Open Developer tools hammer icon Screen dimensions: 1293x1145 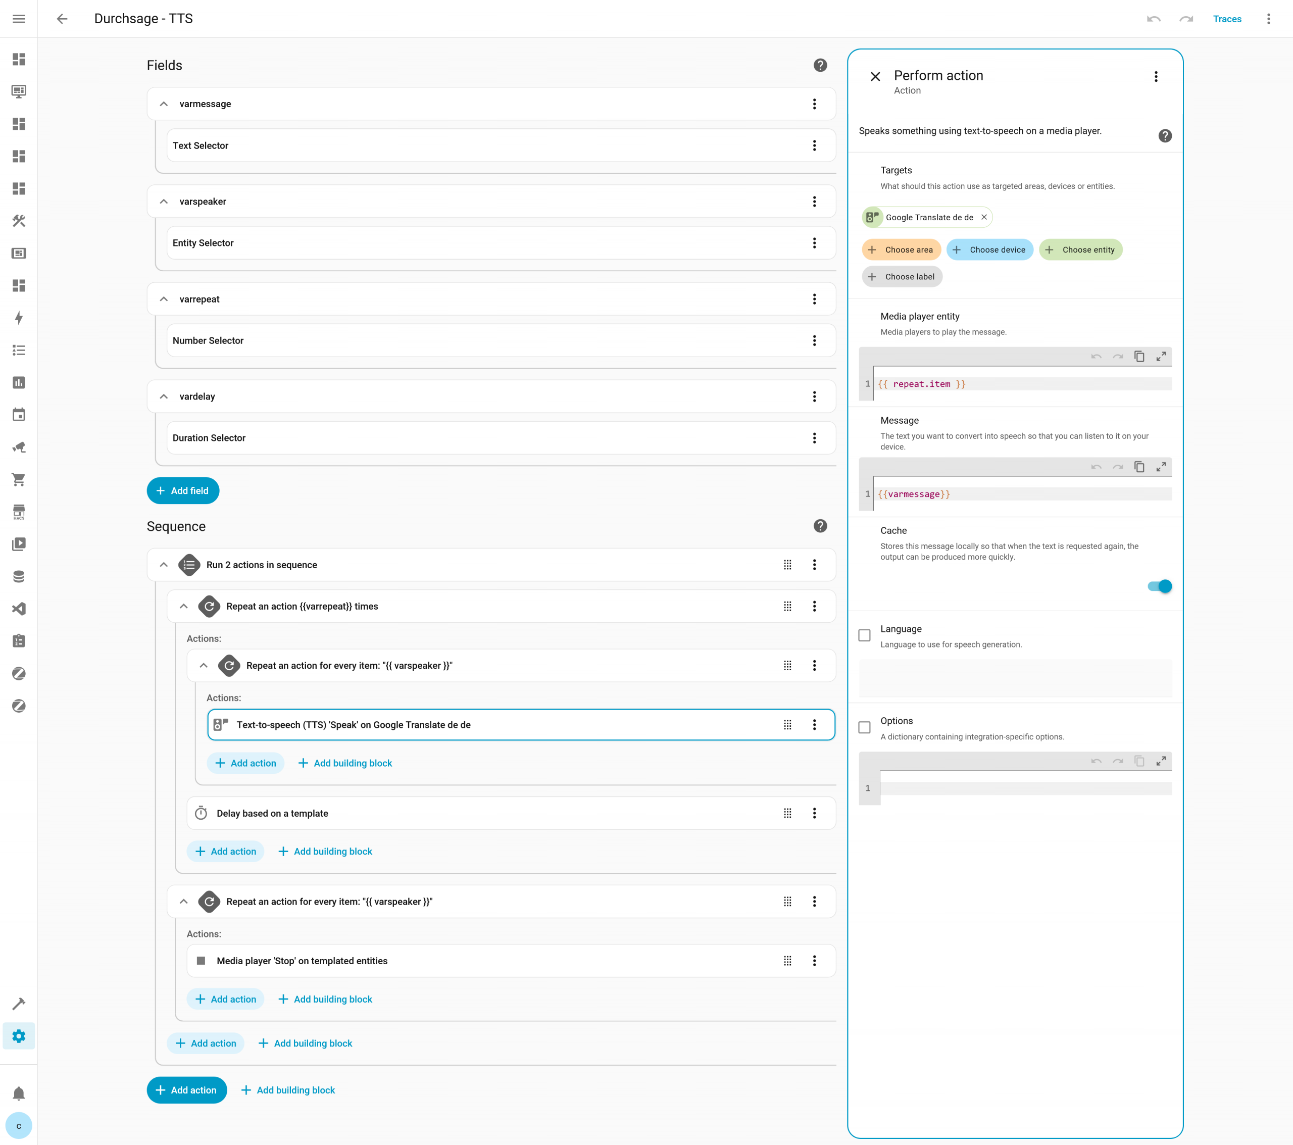coord(18,1004)
